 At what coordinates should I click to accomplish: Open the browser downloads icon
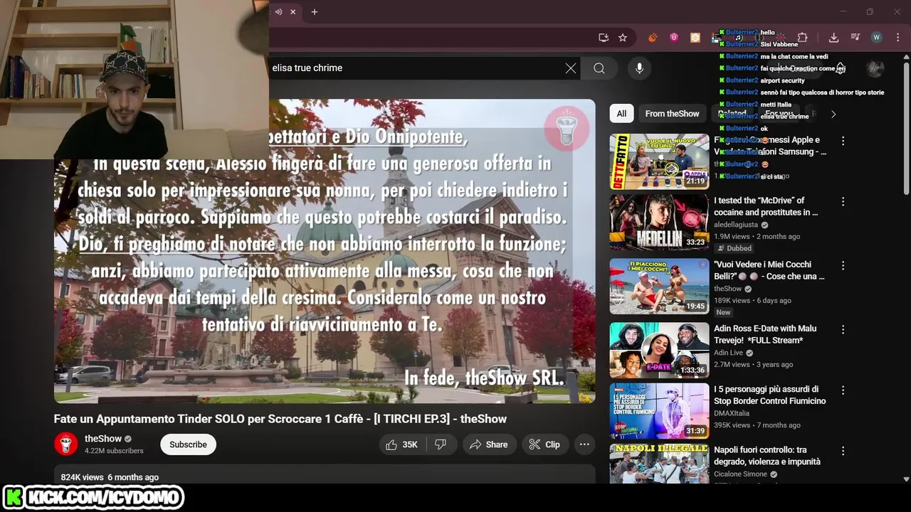(x=833, y=38)
